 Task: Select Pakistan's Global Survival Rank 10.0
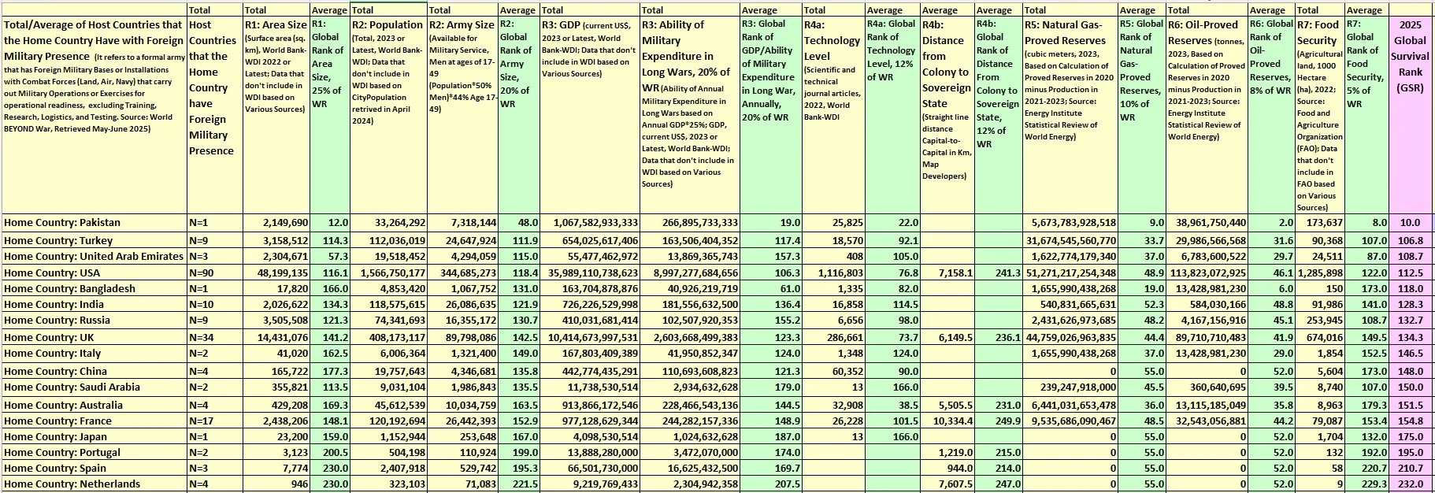pos(1410,223)
